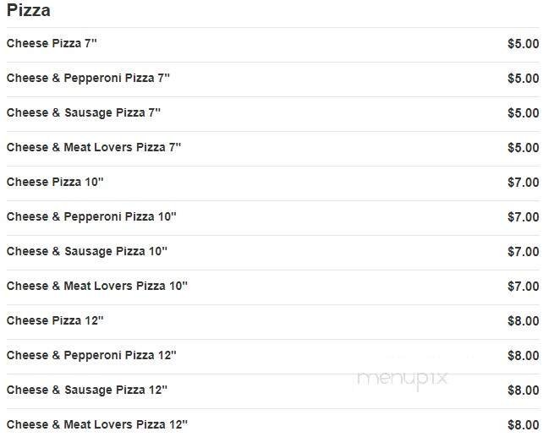Pick Cheese & Meat Lovers Pizza 7"
Viewport: 554px width, 448px height.
[94, 147]
